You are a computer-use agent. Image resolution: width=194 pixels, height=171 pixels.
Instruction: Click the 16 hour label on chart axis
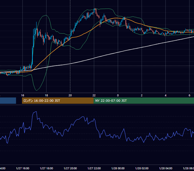[x=23, y=95]
